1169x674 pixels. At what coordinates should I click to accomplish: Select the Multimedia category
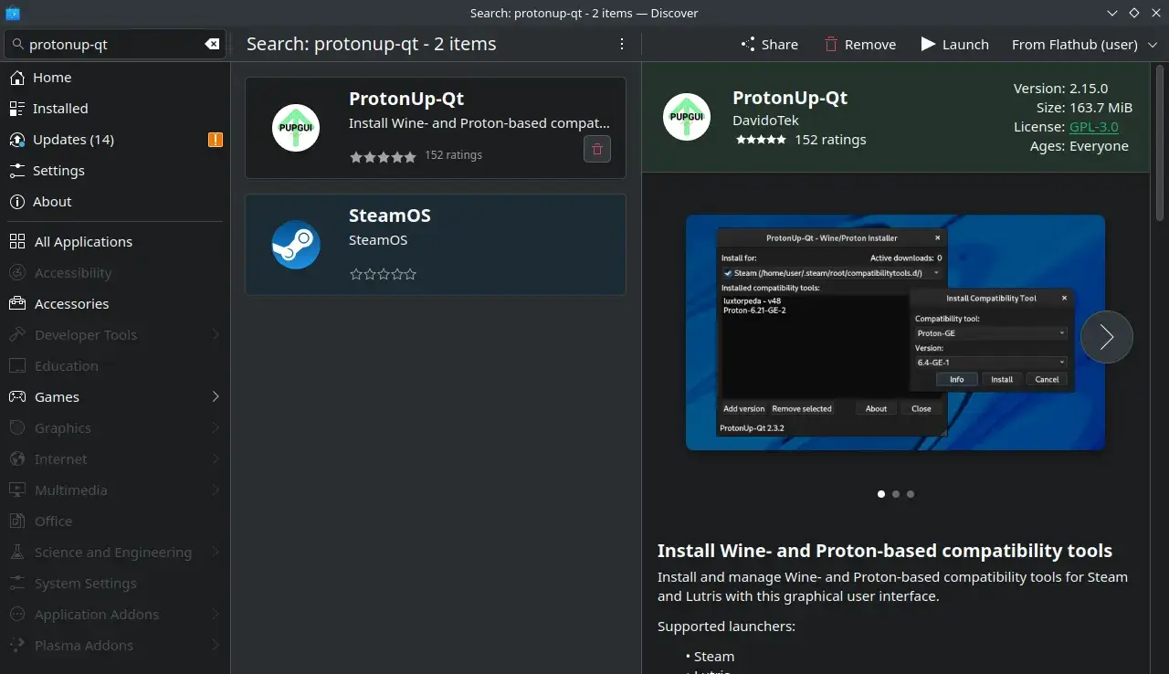point(115,490)
